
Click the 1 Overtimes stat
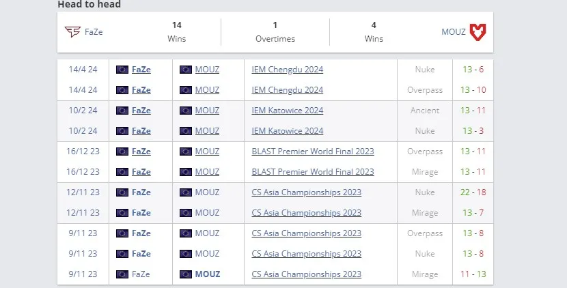(275, 32)
